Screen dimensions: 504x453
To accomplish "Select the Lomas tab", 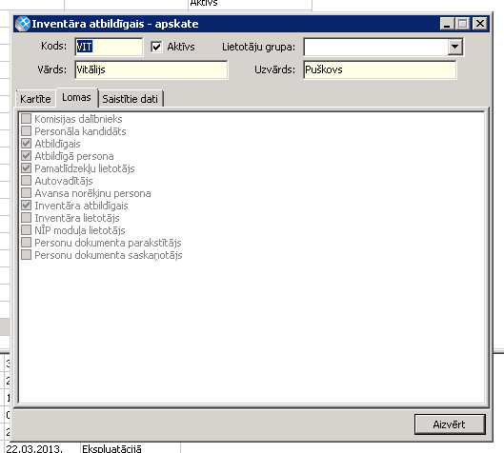I will coord(76,97).
